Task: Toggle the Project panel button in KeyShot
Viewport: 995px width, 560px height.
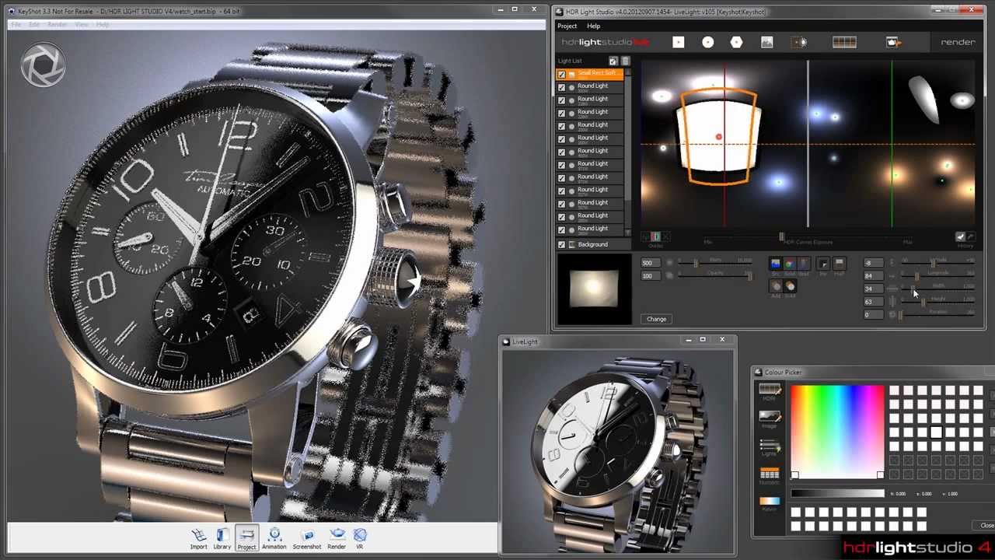Action: click(x=246, y=538)
